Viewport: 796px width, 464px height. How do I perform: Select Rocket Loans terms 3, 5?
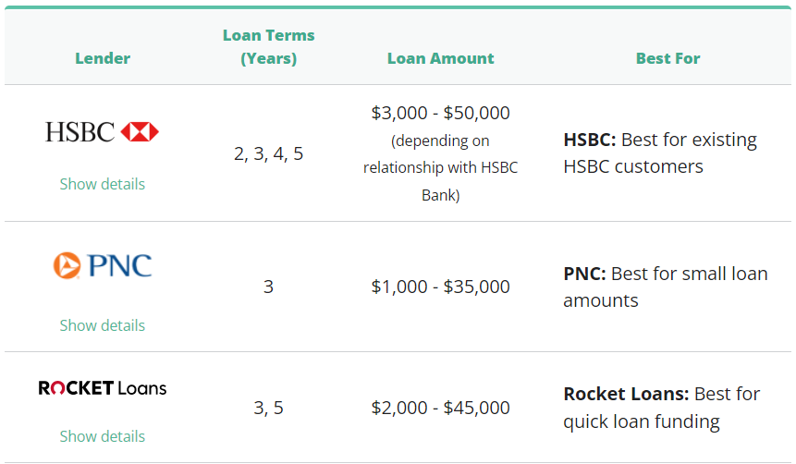pos(268,408)
